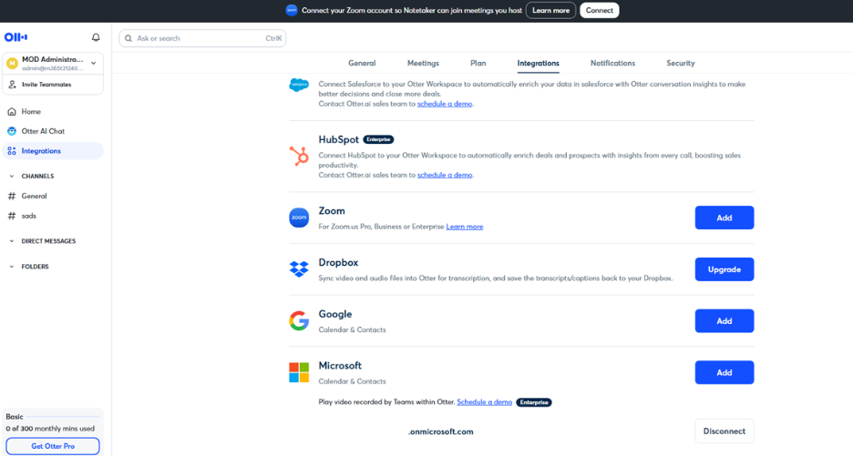Open the sads channel
The height and width of the screenshot is (456, 853).
coord(53,216)
